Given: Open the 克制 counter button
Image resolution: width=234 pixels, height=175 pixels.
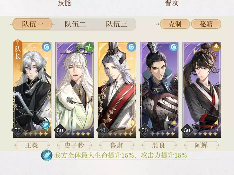Looking at the screenshot, I should click(x=175, y=24).
